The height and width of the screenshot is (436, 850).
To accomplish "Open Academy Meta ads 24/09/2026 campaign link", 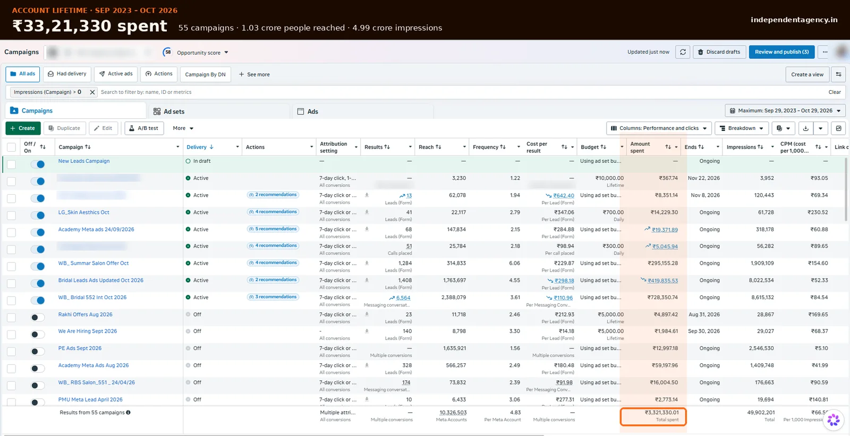I will click(96, 230).
